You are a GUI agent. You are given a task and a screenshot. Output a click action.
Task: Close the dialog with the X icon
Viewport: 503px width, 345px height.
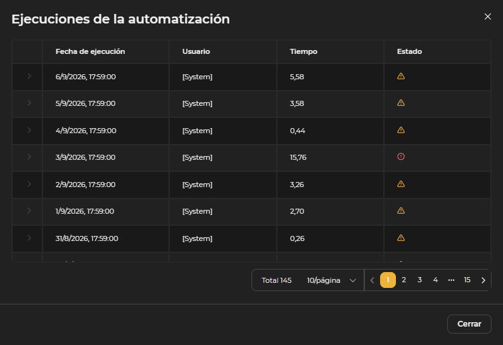[488, 16]
